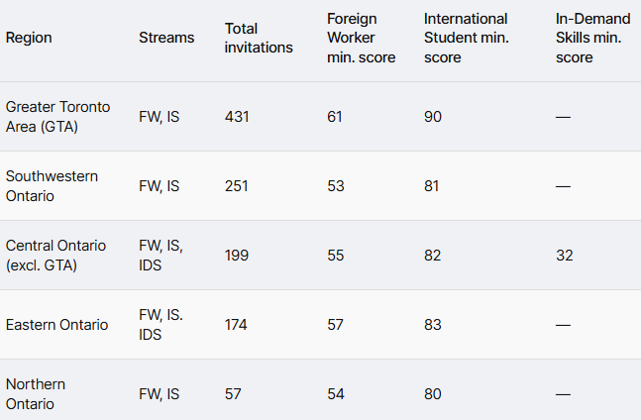This screenshot has height=420, width=641.
Task: Click the In-Demand Skills min. score header
Action: click(x=592, y=38)
